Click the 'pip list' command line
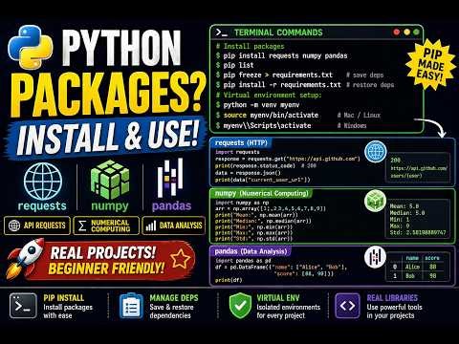This screenshot has height=344, width=459. [234, 65]
